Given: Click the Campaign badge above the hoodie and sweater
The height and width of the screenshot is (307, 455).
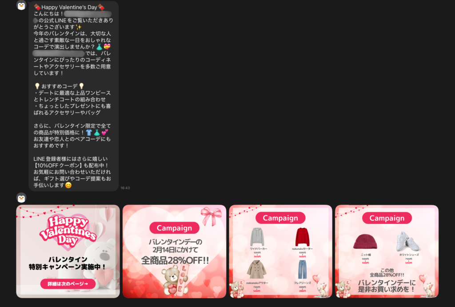Looking at the screenshot, I should click(x=280, y=218).
